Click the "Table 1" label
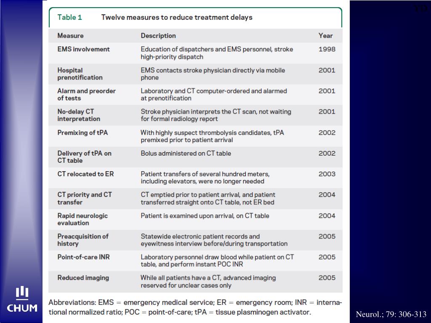 pos(69,17)
